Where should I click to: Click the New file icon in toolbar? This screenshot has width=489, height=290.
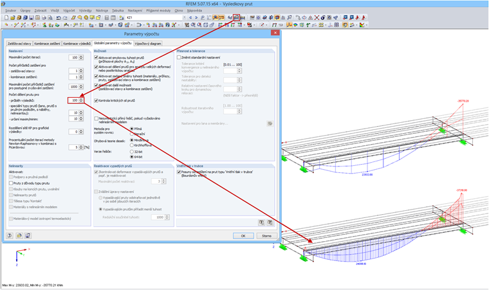pos(6,18)
